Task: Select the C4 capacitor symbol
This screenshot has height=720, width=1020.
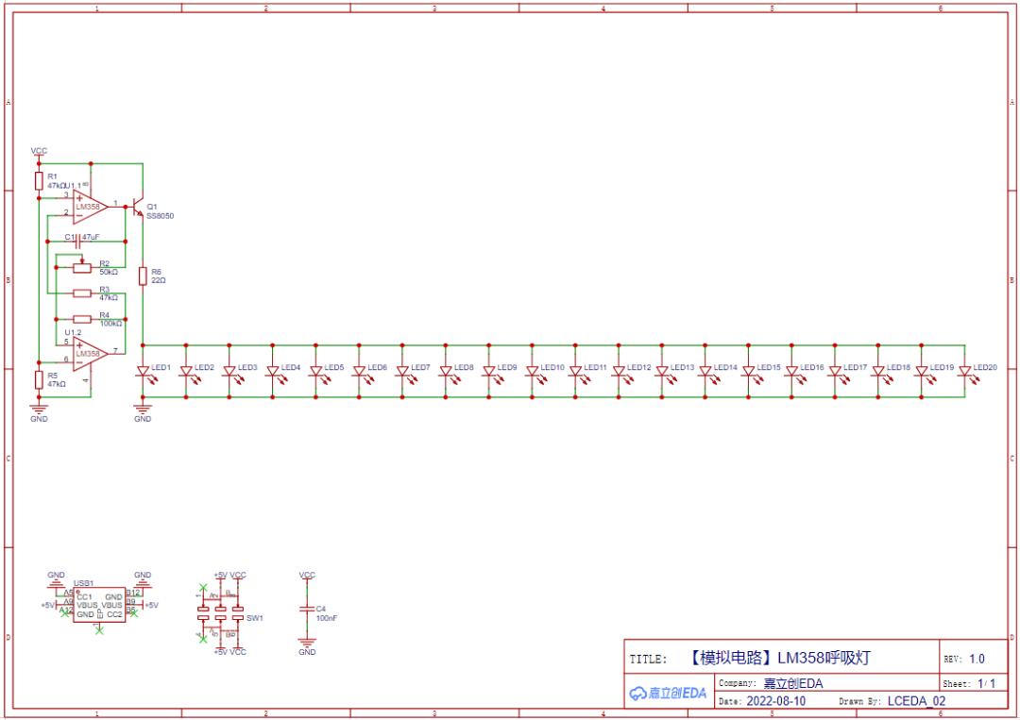Action: pyautogui.click(x=307, y=609)
